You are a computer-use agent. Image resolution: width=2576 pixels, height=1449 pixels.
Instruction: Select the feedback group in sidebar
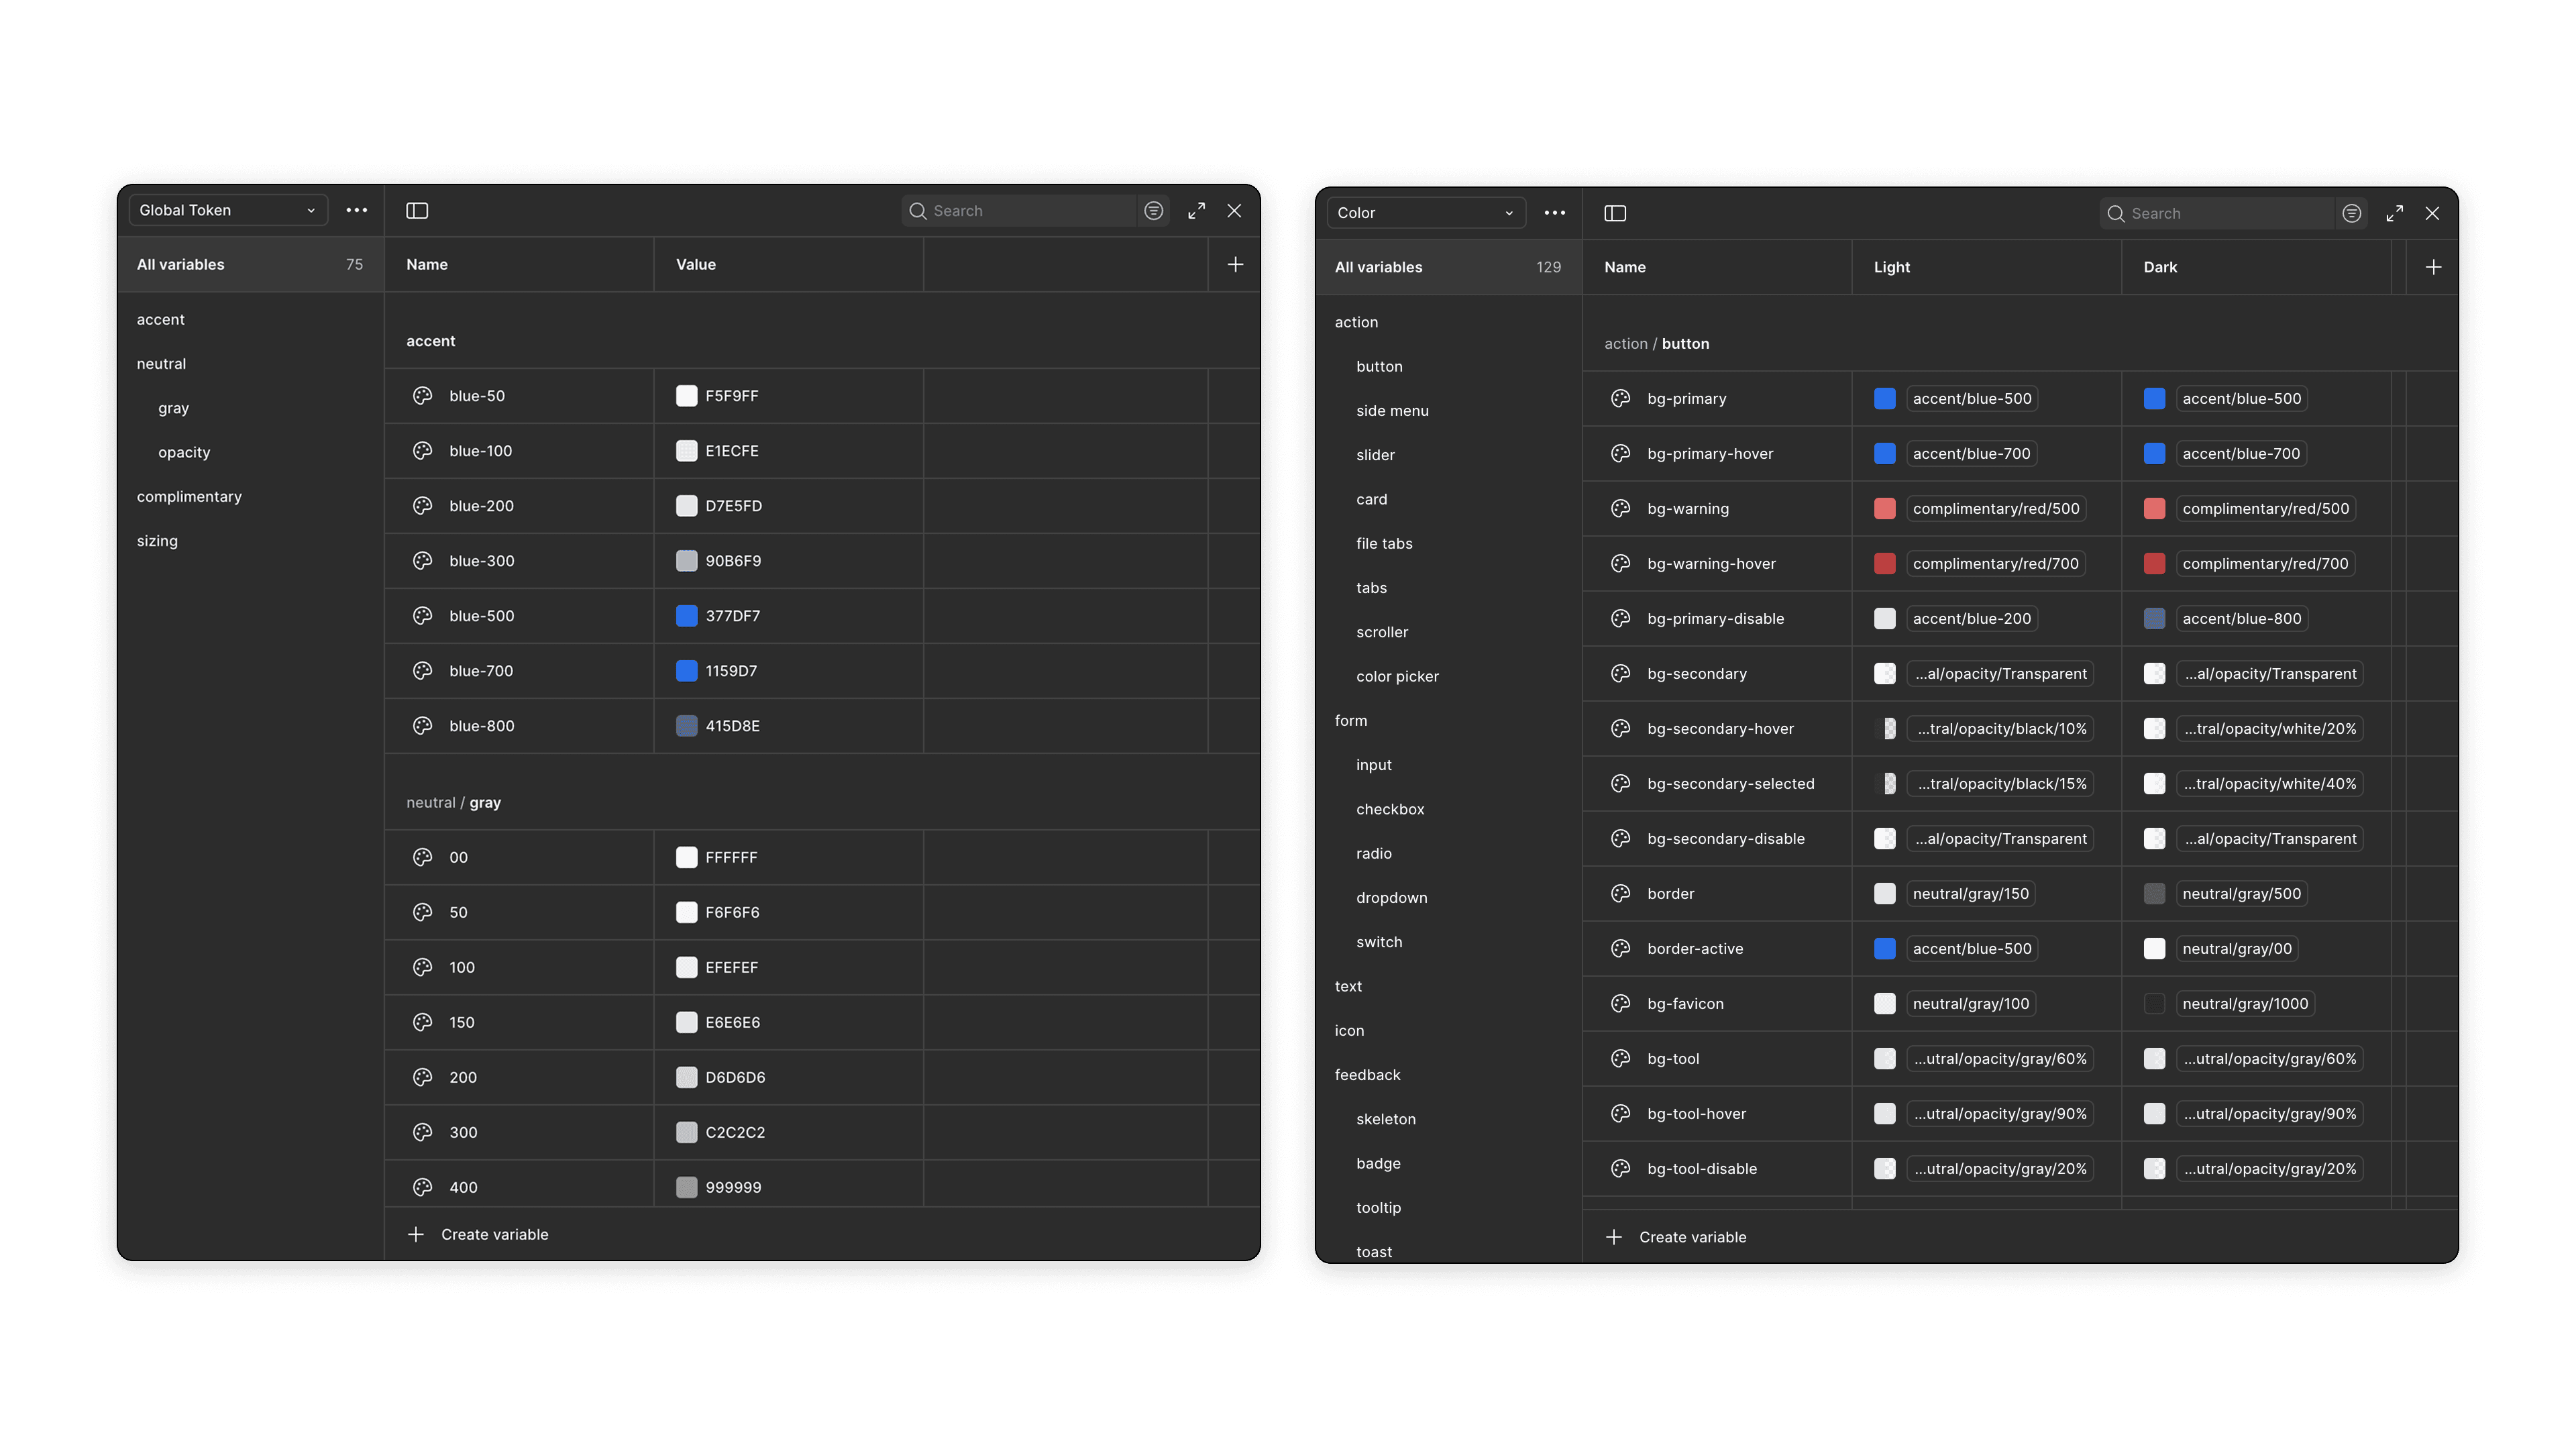[x=1367, y=1074]
